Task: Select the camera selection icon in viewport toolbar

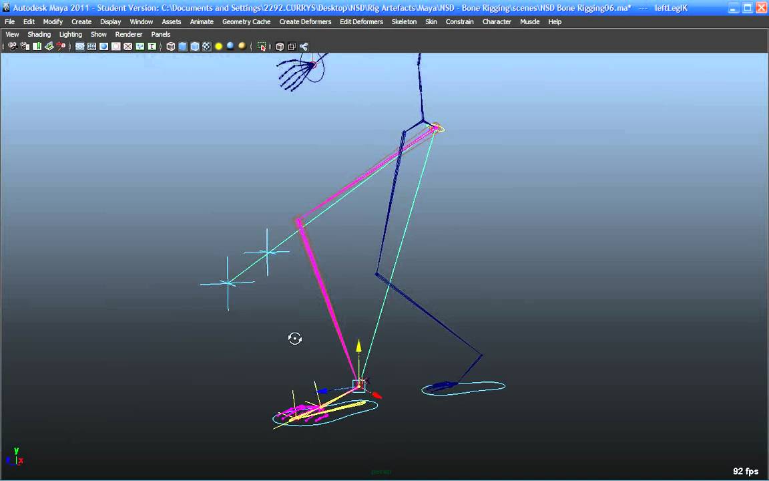Action: [12, 46]
